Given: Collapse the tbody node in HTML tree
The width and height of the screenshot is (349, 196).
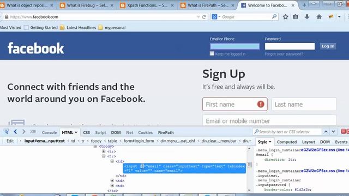Looking at the screenshot, I should tap(95, 146).
